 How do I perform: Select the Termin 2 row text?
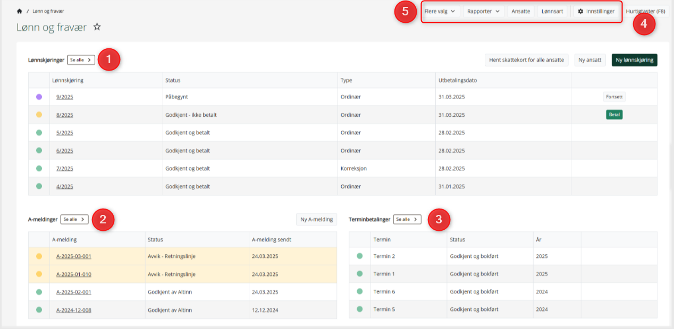tap(384, 256)
